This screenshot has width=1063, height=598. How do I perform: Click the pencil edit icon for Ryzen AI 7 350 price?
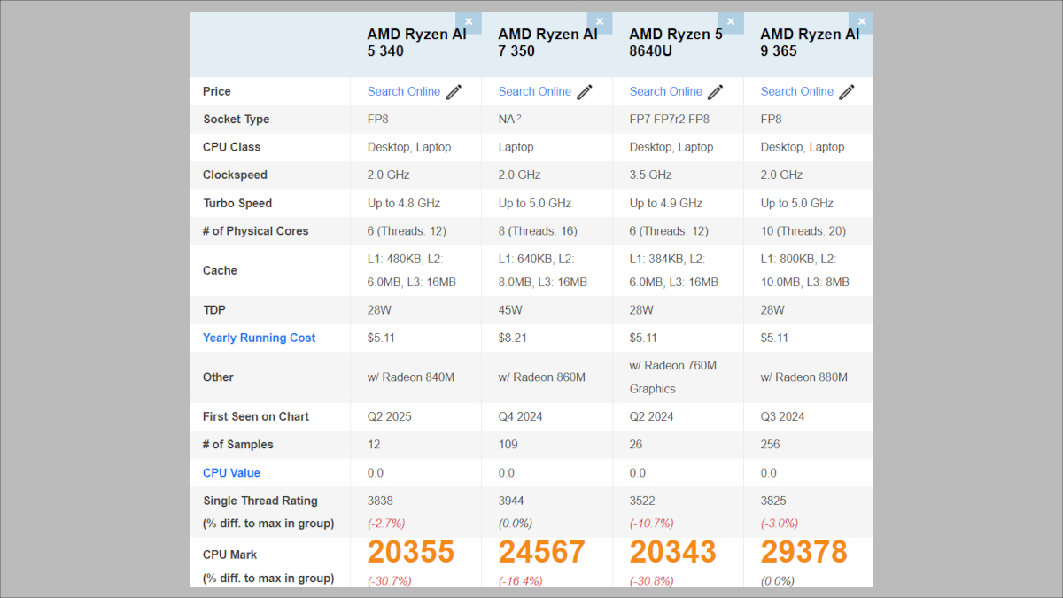[x=584, y=91]
